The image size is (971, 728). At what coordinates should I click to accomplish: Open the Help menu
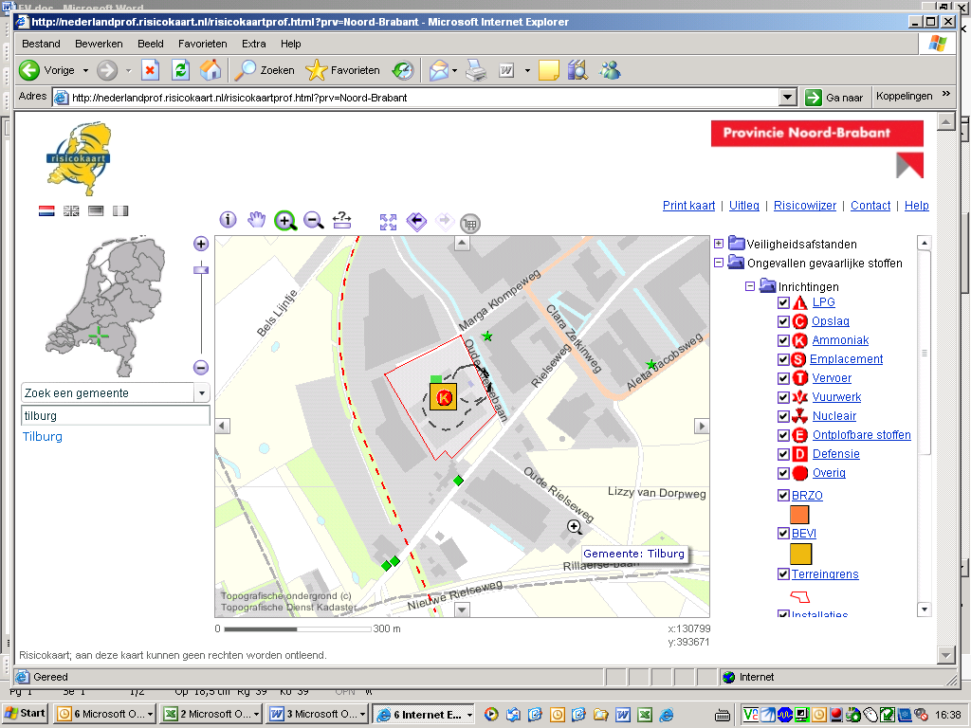click(290, 44)
